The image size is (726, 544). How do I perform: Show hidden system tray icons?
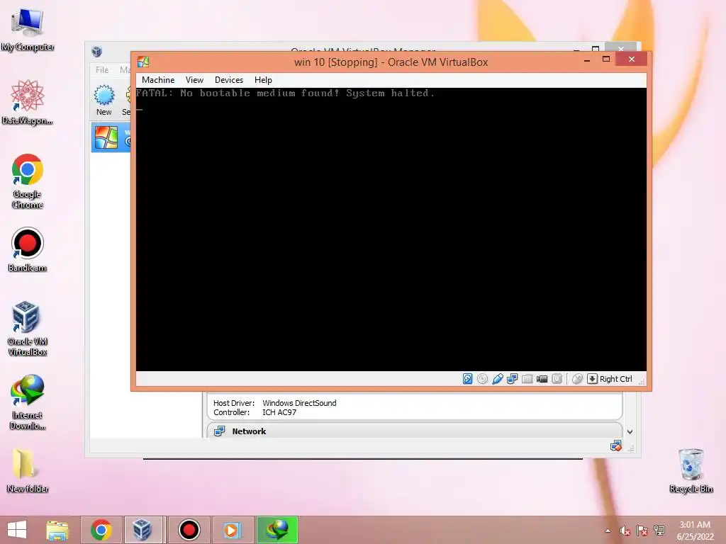(x=608, y=531)
